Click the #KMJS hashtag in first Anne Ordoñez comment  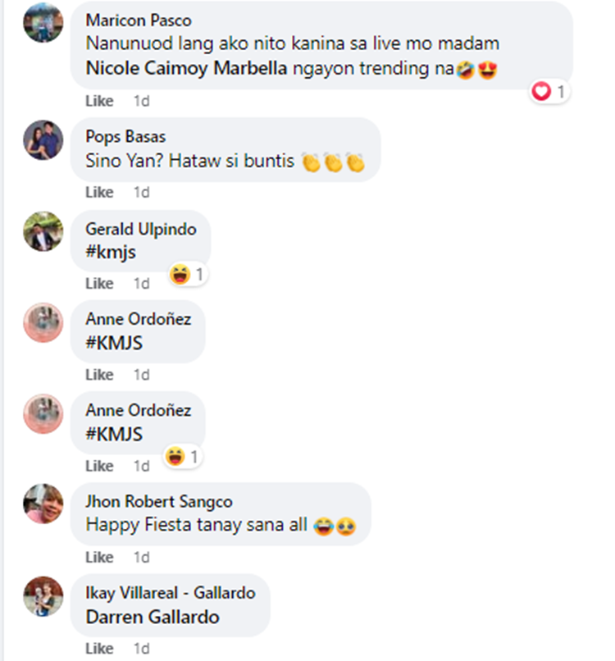pyautogui.click(x=114, y=343)
